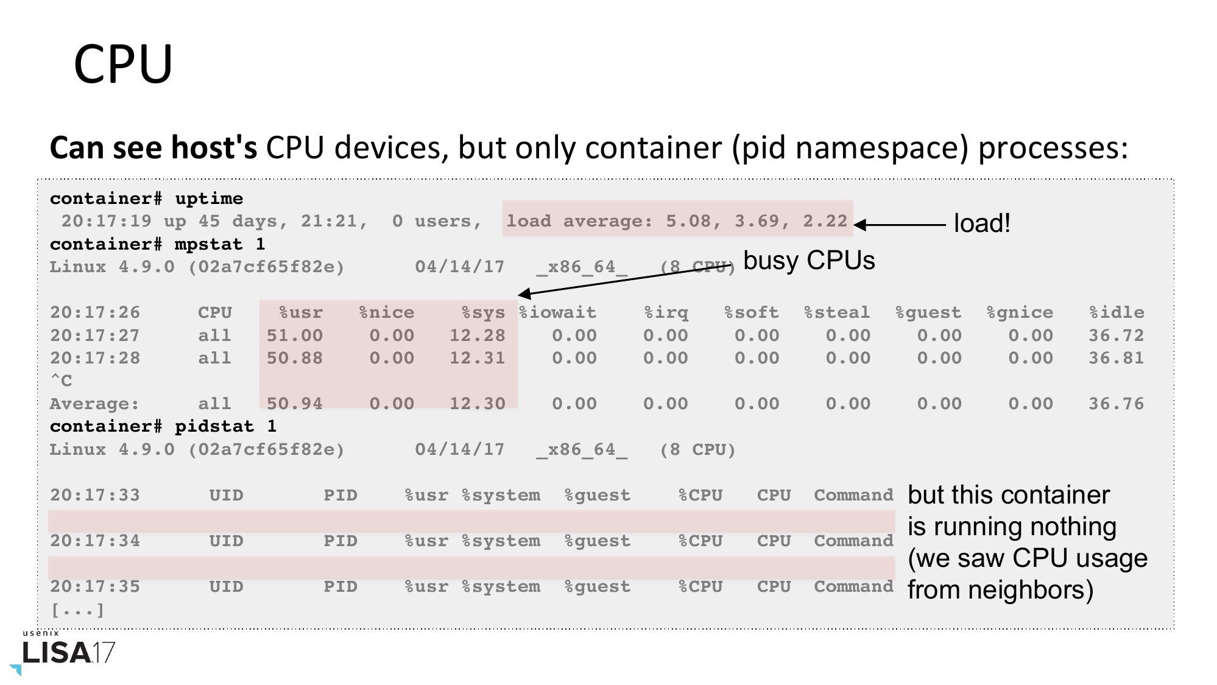This screenshot has width=1217, height=685.
Task: Click the 'load!' annotation label
Action: click(x=981, y=223)
